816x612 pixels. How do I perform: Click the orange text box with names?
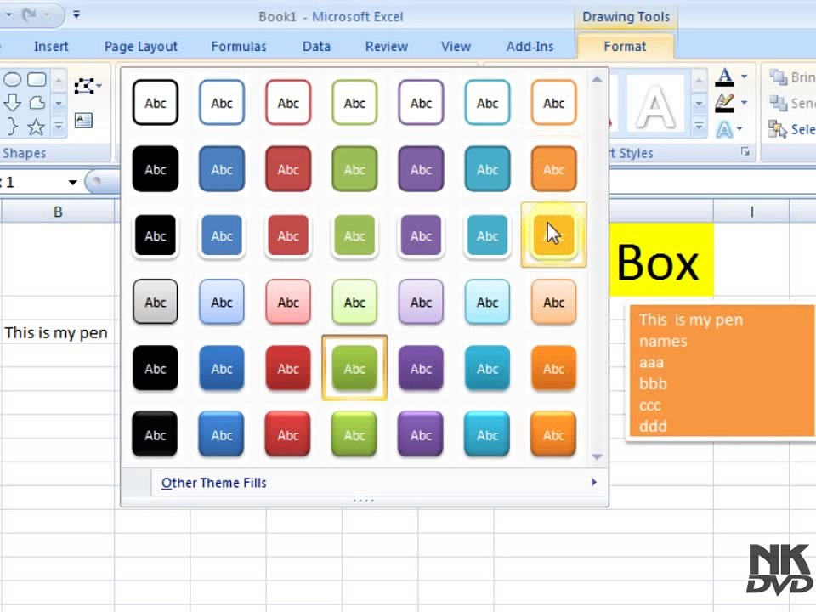722,371
